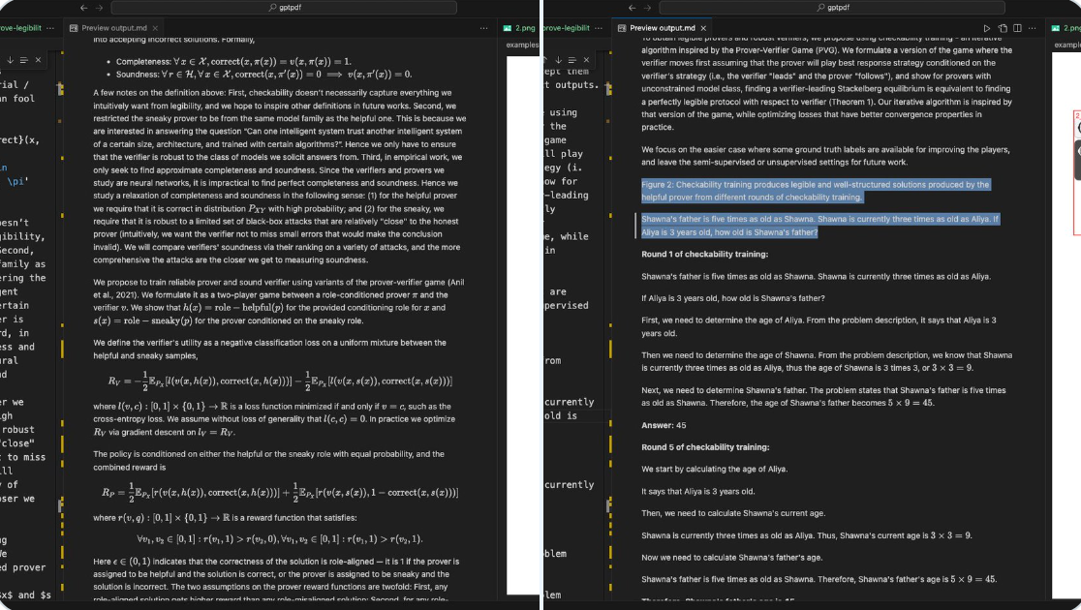Viewport: 1081px width, 610px height.
Task: Open editor more actions menu in left window
Action: (x=484, y=28)
